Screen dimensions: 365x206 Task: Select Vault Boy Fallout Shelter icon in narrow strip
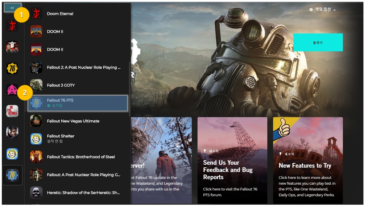point(12,154)
